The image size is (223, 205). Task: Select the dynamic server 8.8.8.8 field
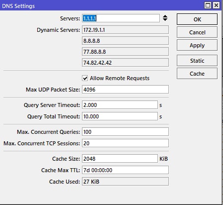125,41
